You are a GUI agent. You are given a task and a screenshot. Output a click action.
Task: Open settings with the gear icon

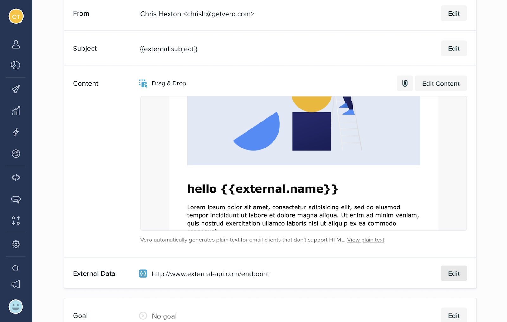coord(16,244)
